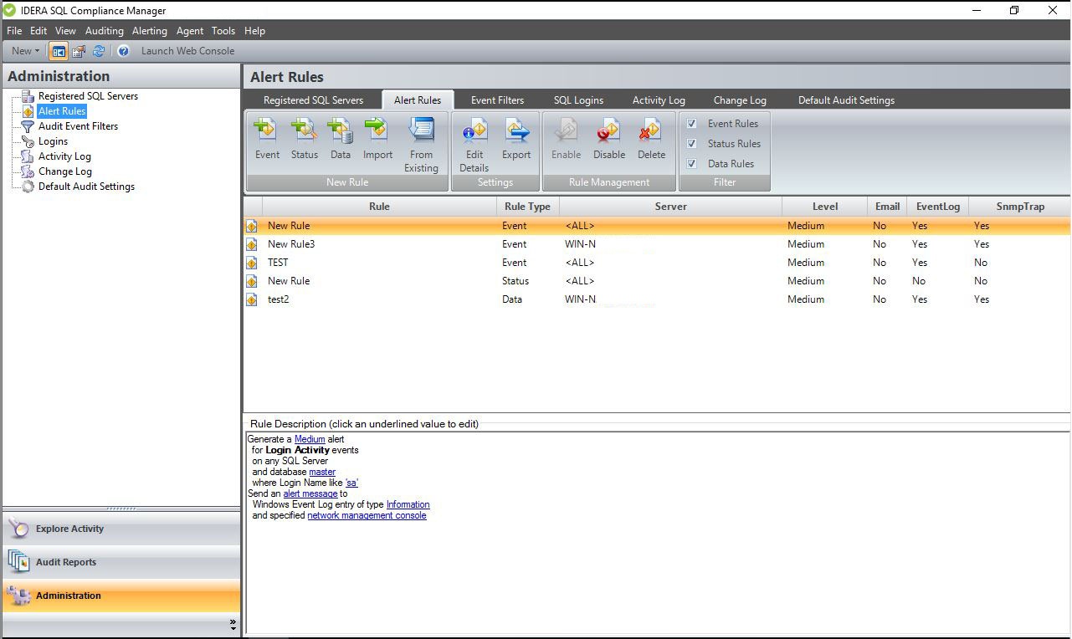
Task: Select Audit Event Filters in tree
Action: 78,126
